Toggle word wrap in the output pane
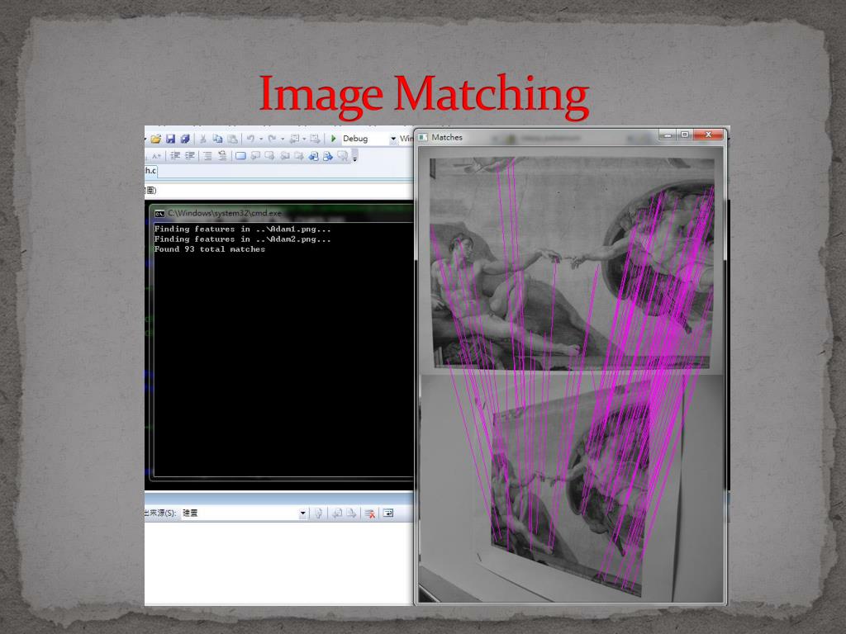Viewport: 846px width, 634px height. coord(388,513)
